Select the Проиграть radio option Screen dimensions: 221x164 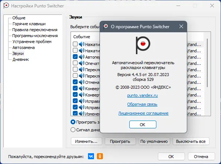coord(73,122)
